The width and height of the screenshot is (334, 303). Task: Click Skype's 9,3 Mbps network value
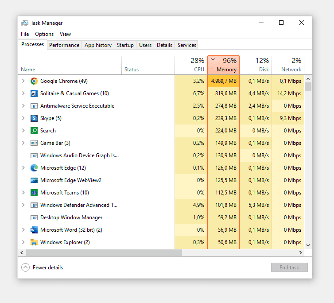[290, 118]
